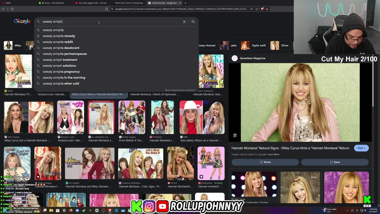
Task: Choose suggestion 'sweaty armpits'
Action: pos(116,30)
